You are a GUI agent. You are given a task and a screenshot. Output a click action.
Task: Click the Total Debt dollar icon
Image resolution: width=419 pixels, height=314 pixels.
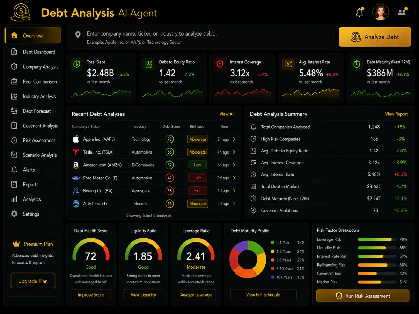76,64
